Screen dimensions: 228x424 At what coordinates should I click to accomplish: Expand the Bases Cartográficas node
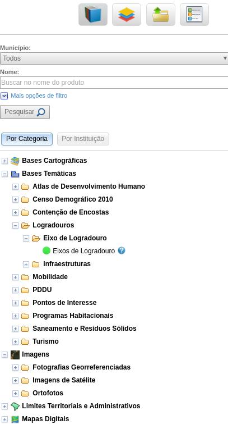[x=4, y=161]
